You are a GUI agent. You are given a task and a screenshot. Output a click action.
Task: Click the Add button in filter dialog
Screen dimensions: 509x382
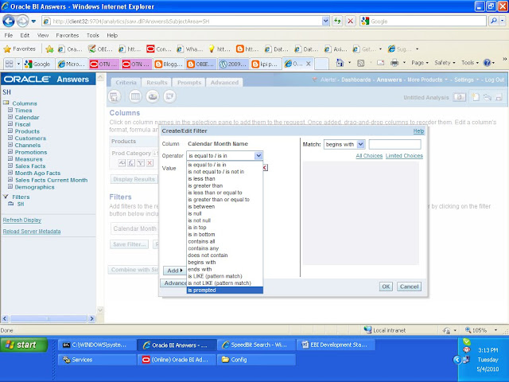(175, 271)
